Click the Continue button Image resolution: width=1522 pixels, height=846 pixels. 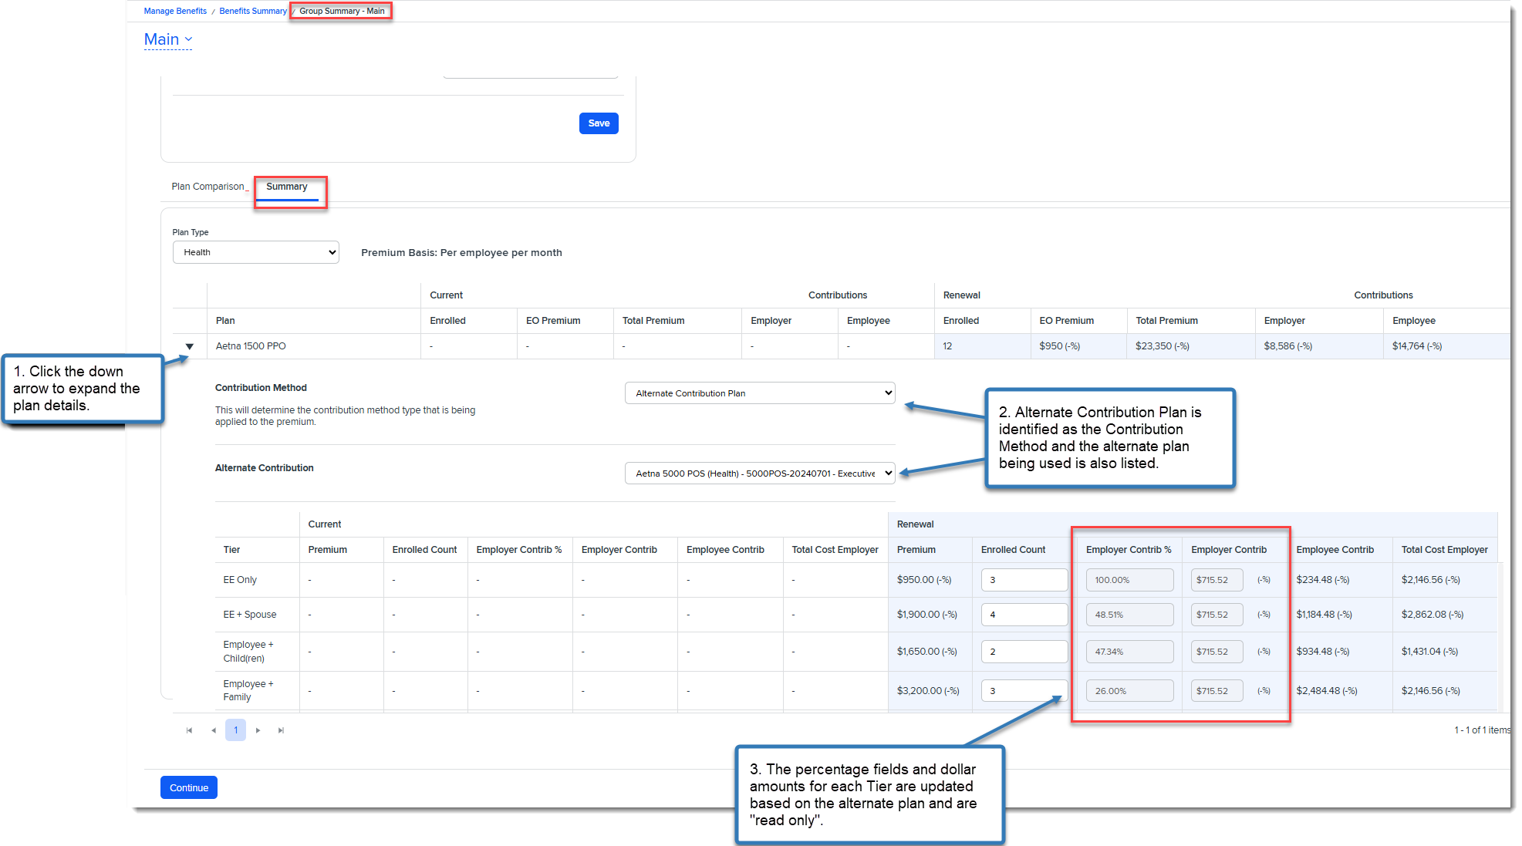(189, 787)
